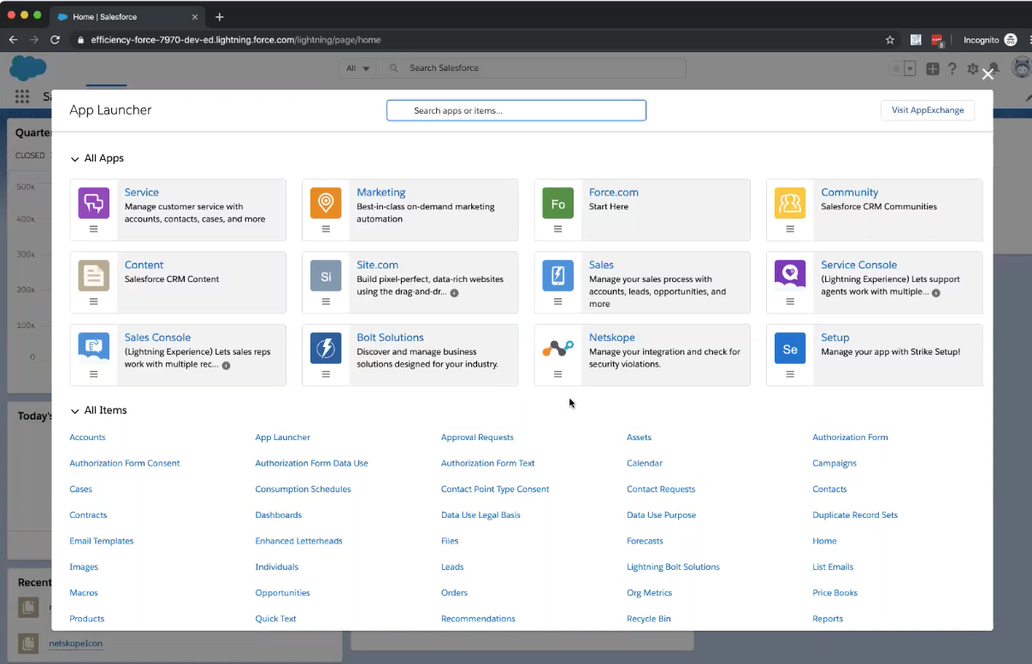Open the item list under the Sales Console tile
The height and width of the screenshot is (664, 1032).
click(93, 373)
